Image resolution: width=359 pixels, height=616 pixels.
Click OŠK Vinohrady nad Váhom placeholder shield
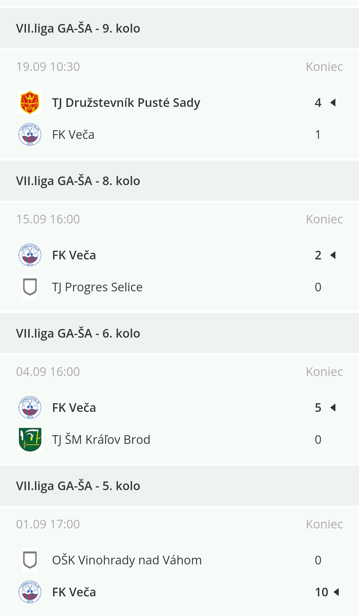(x=30, y=560)
